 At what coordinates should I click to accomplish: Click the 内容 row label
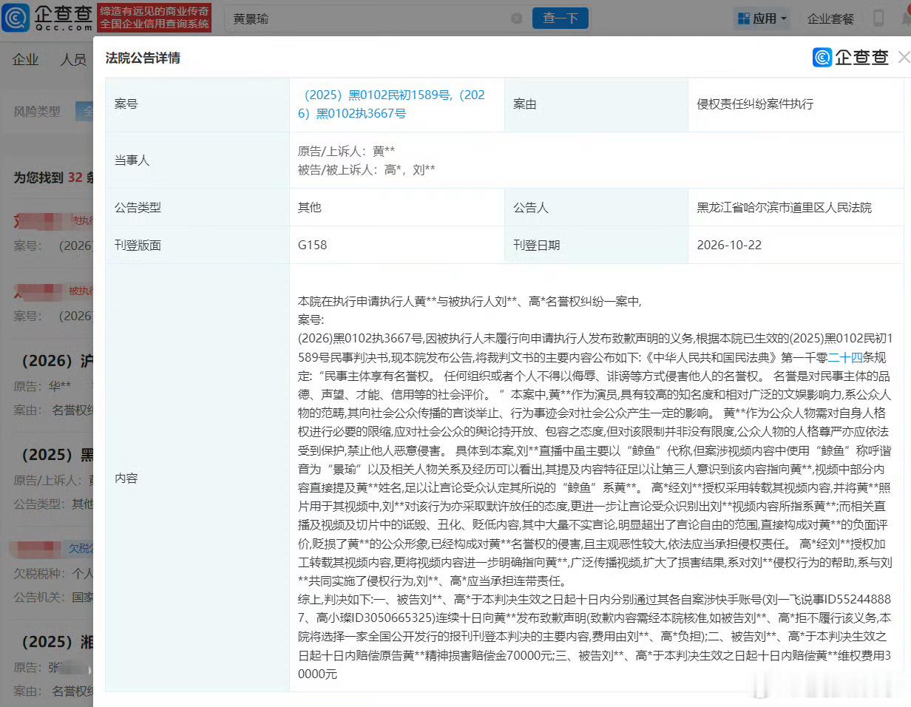tap(126, 478)
